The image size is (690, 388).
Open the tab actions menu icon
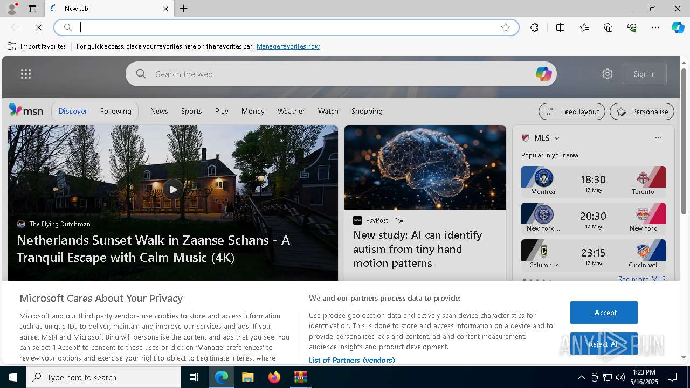pos(32,9)
